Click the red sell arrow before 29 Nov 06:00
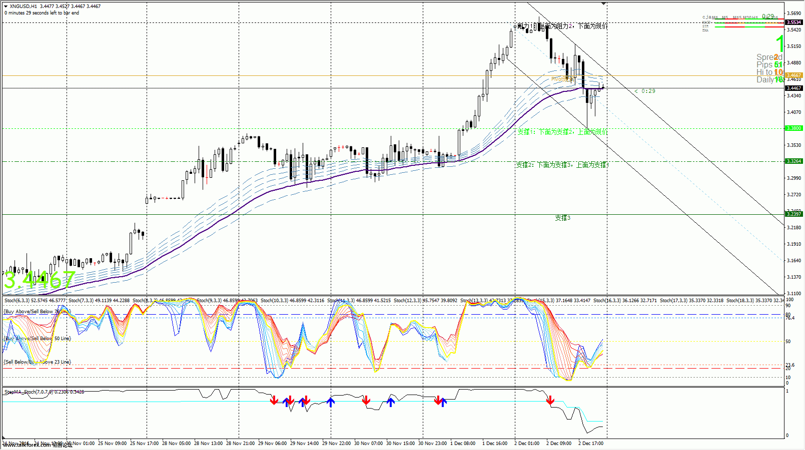The height and width of the screenshot is (450, 805). [x=274, y=401]
